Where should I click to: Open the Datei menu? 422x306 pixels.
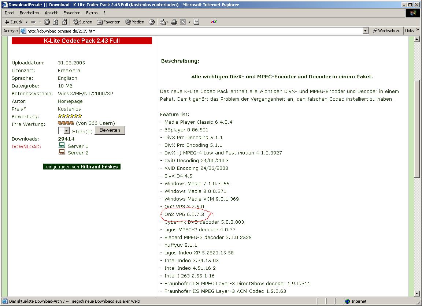click(x=10, y=13)
